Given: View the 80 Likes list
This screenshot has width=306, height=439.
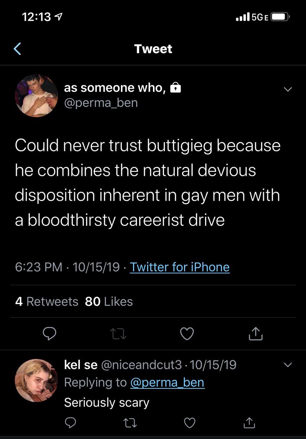Looking at the screenshot, I should click(109, 302).
